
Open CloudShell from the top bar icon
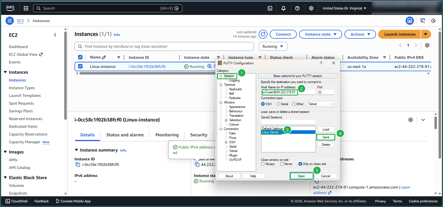(x=270, y=8)
